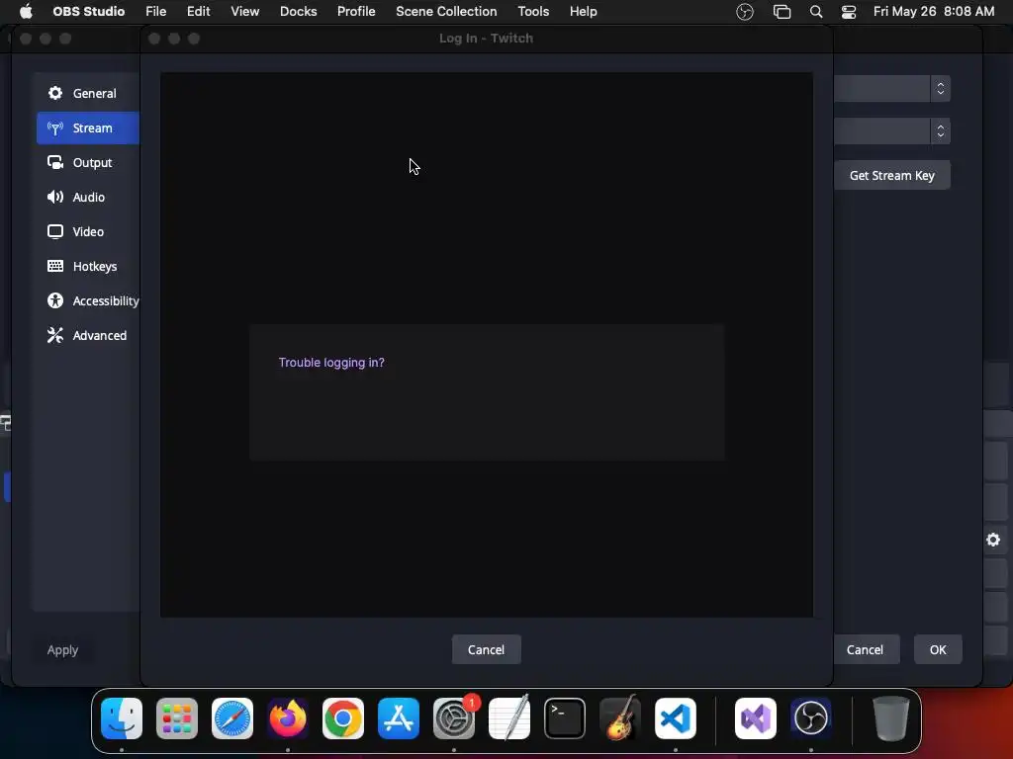
Task: Launch GarageBand from the dock
Action: coord(620,718)
